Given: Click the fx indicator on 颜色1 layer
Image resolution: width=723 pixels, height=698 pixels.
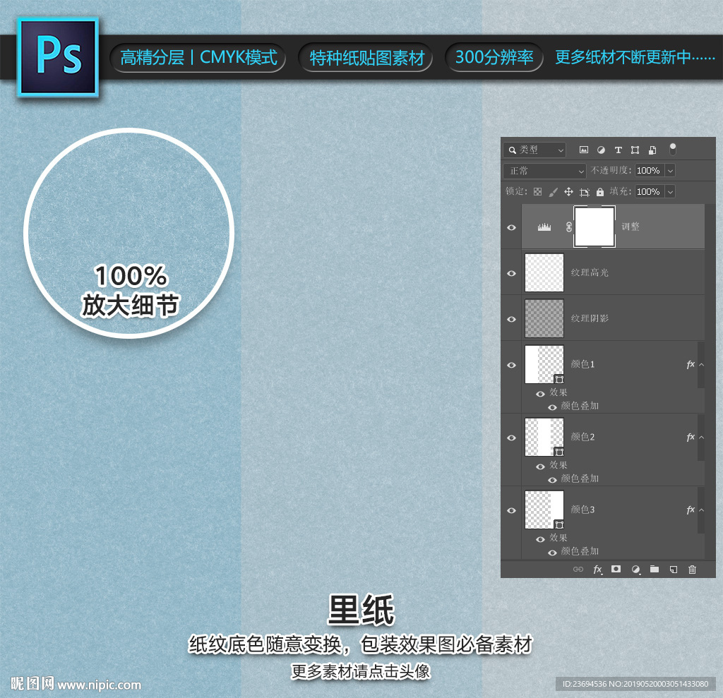Looking at the screenshot, I should (x=691, y=365).
